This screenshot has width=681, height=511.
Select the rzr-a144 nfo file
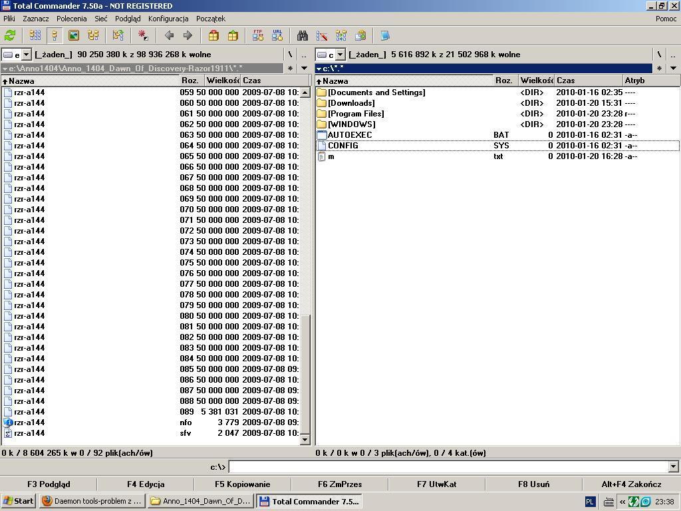151,423
